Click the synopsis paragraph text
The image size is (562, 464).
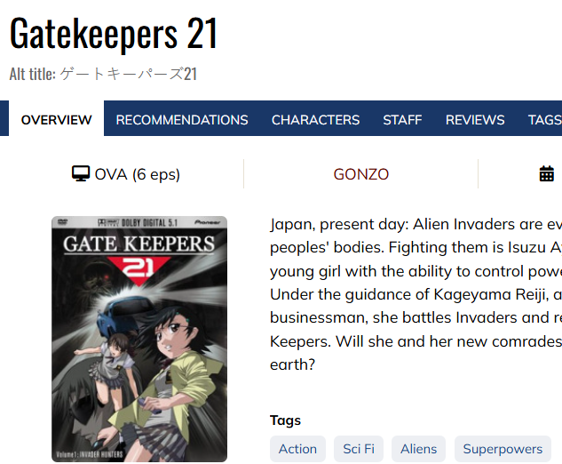[416, 294]
